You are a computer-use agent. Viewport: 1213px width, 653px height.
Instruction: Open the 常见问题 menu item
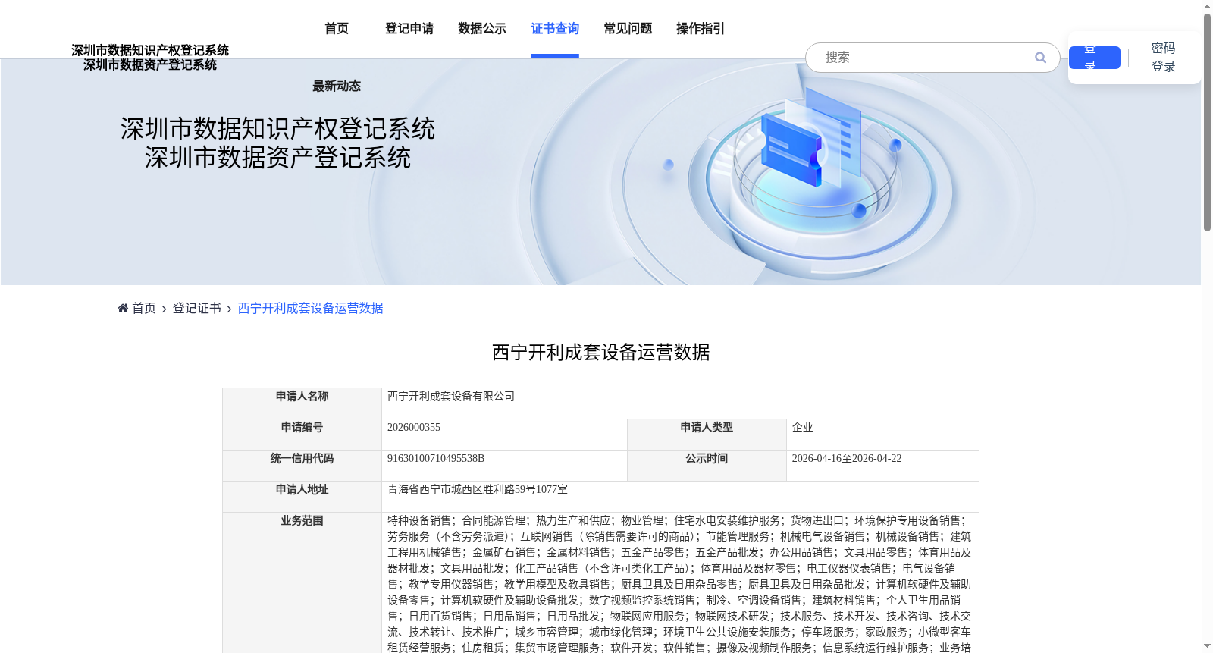coord(628,29)
